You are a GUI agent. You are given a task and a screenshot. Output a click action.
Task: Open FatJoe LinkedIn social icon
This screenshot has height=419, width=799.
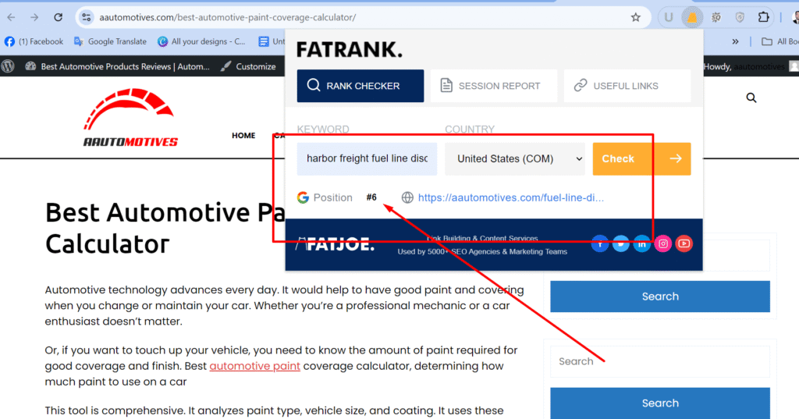pyautogui.click(x=641, y=243)
